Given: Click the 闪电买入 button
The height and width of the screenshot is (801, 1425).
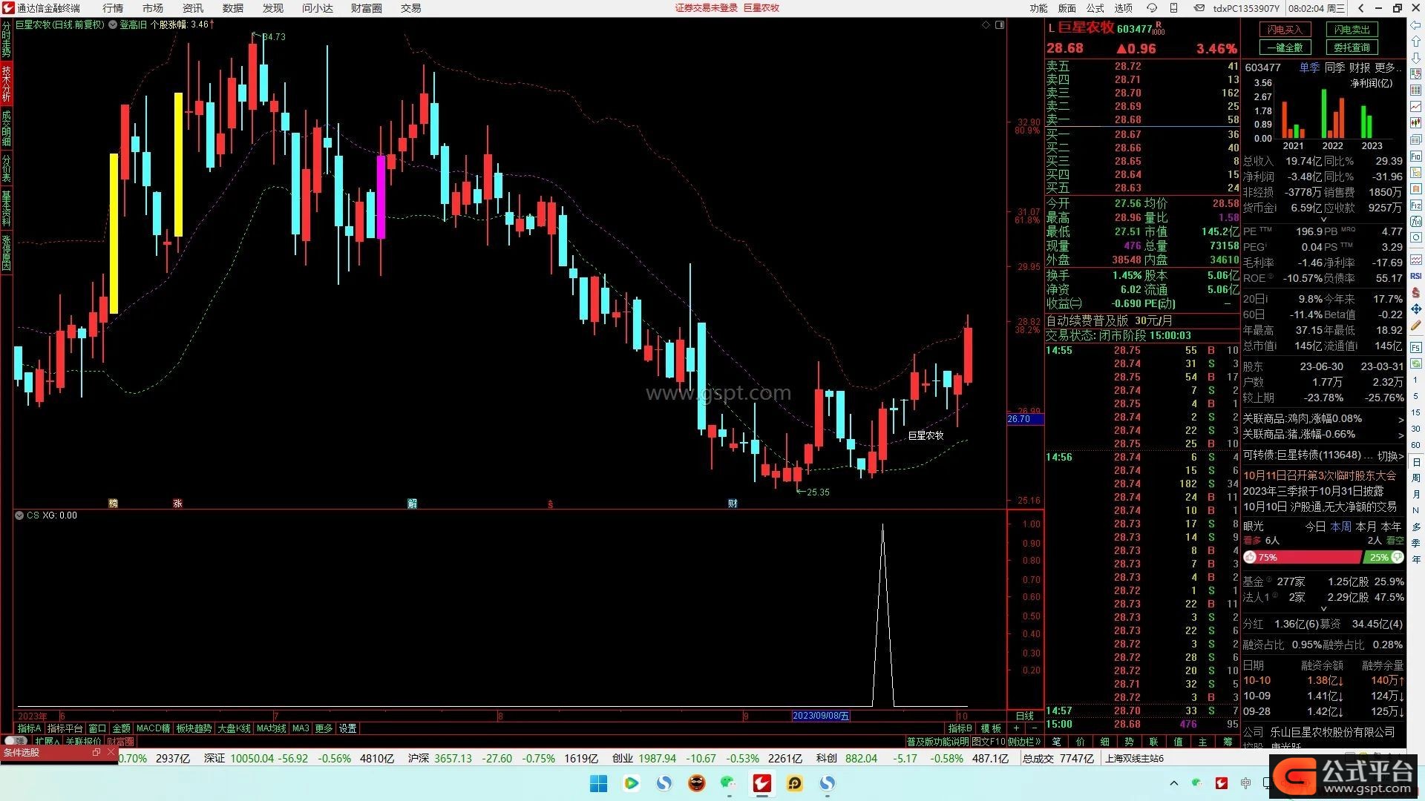Looking at the screenshot, I should click(1285, 30).
